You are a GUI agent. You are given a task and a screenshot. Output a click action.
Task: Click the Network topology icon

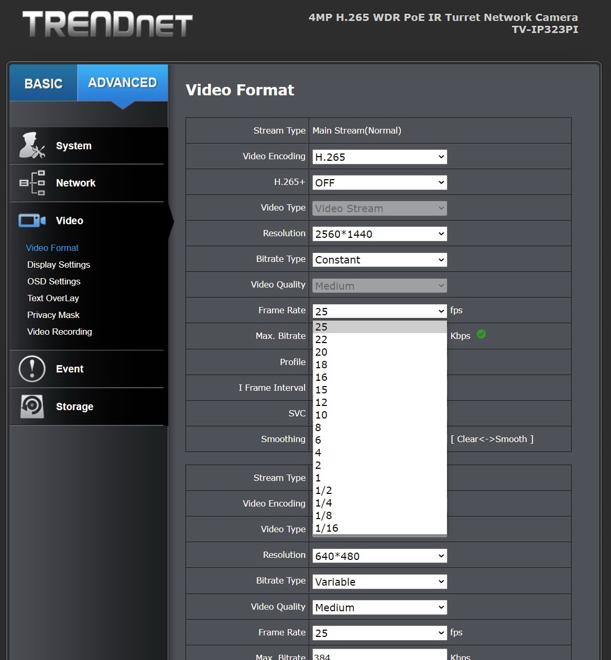[x=32, y=183]
